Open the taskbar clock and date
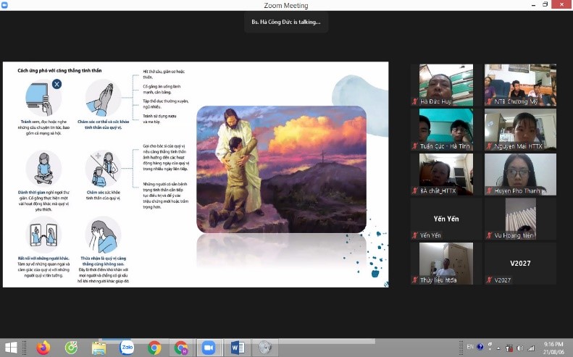Viewport: 573px width, 357px height. [x=555, y=348]
